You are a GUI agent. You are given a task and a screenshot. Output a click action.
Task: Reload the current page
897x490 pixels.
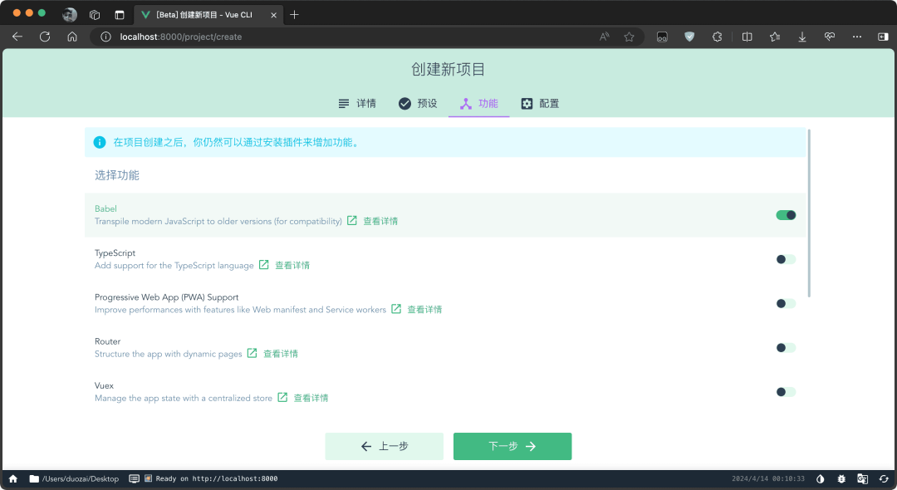pyautogui.click(x=45, y=37)
